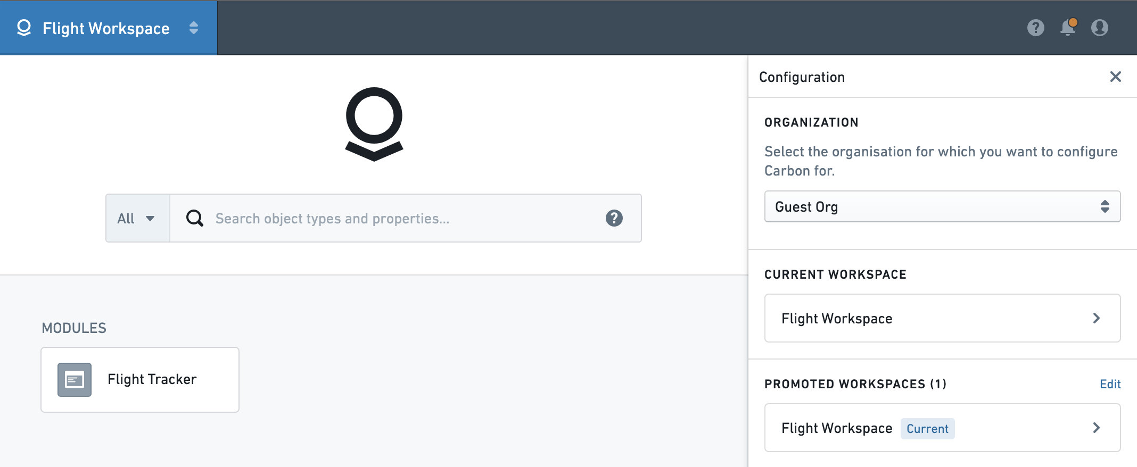This screenshot has width=1137, height=467.
Task: Click the large Carbon logo above search
Action: [x=374, y=124]
